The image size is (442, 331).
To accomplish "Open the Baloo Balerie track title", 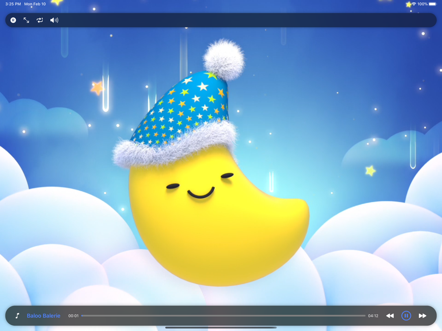I will point(43,316).
